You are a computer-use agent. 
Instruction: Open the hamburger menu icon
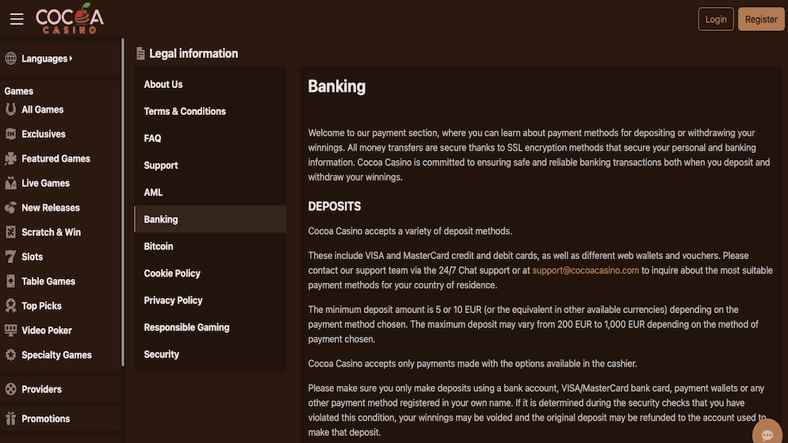[x=17, y=19]
